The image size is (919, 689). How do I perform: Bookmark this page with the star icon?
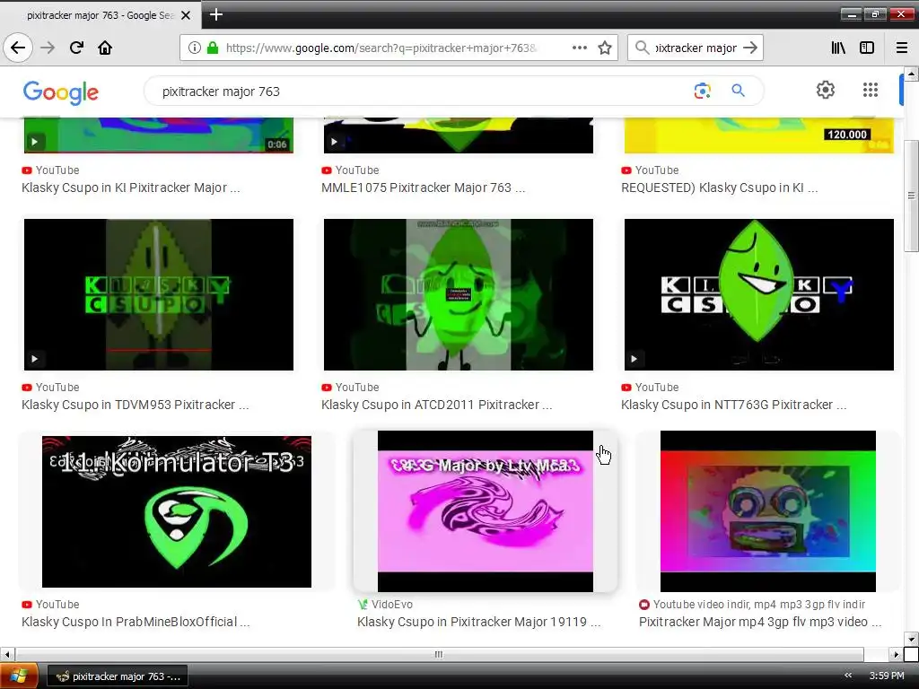tap(605, 48)
